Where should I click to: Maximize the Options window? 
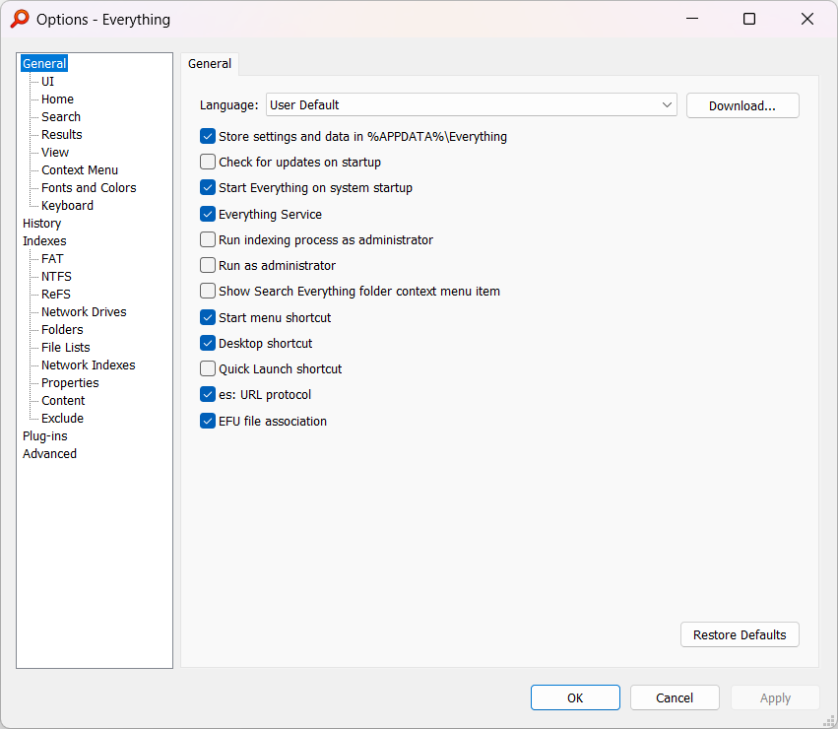[749, 19]
